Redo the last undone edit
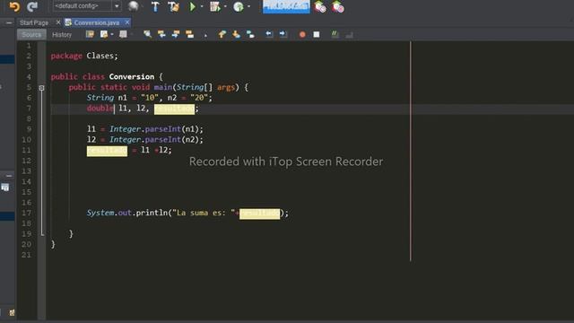The height and width of the screenshot is (323, 574). (x=32, y=6)
